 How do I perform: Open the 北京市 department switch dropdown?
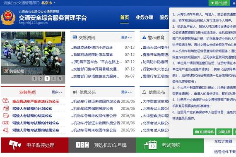pyautogui.click(x=48, y=3)
